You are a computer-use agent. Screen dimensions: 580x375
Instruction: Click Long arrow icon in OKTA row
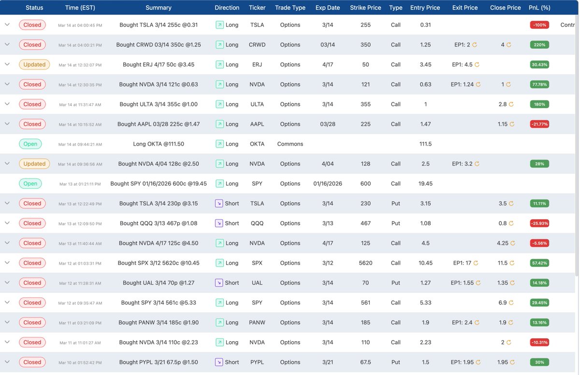point(219,144)
